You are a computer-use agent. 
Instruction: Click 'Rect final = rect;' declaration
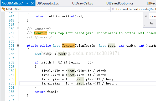[x=51, y=54]
